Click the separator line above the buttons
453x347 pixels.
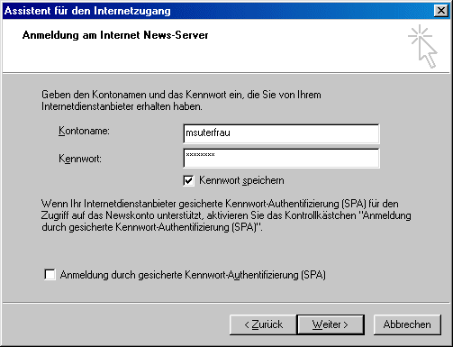(226, 303)
